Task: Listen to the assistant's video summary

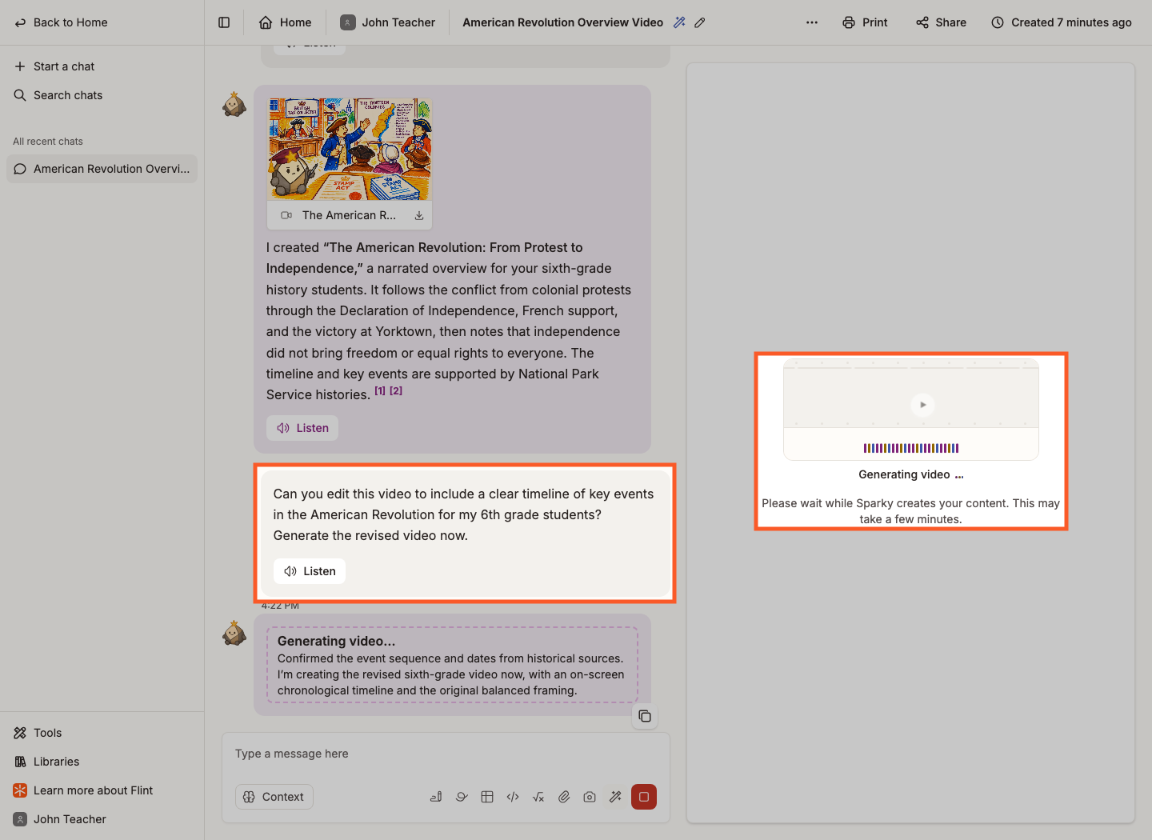Action: (302, 428)
